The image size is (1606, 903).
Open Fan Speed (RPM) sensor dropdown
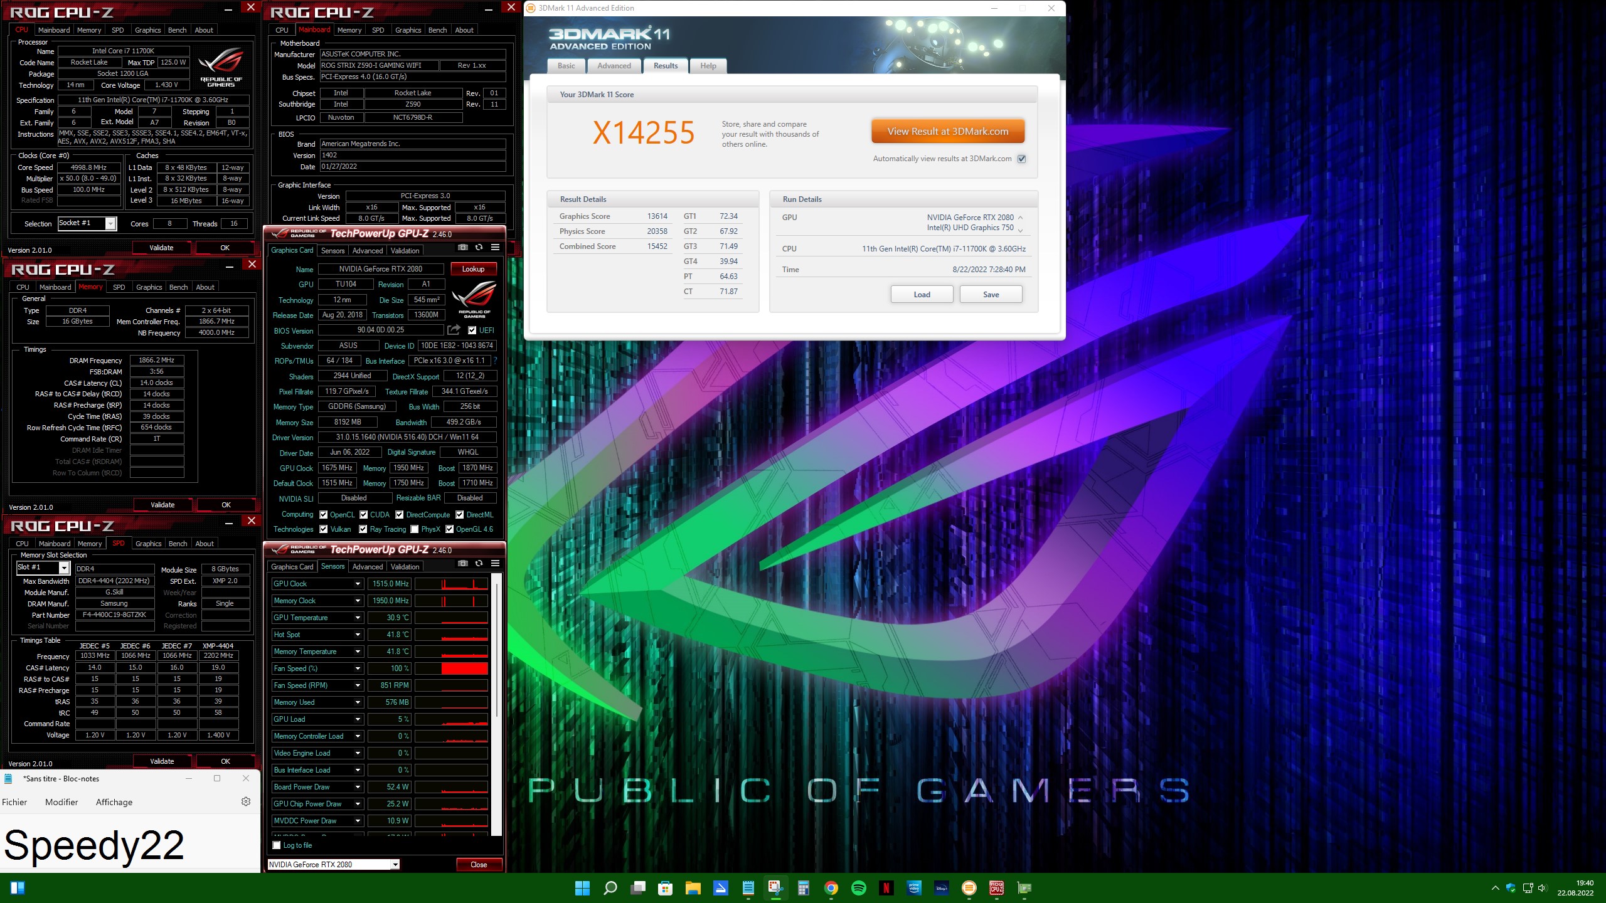pos(358,685)
